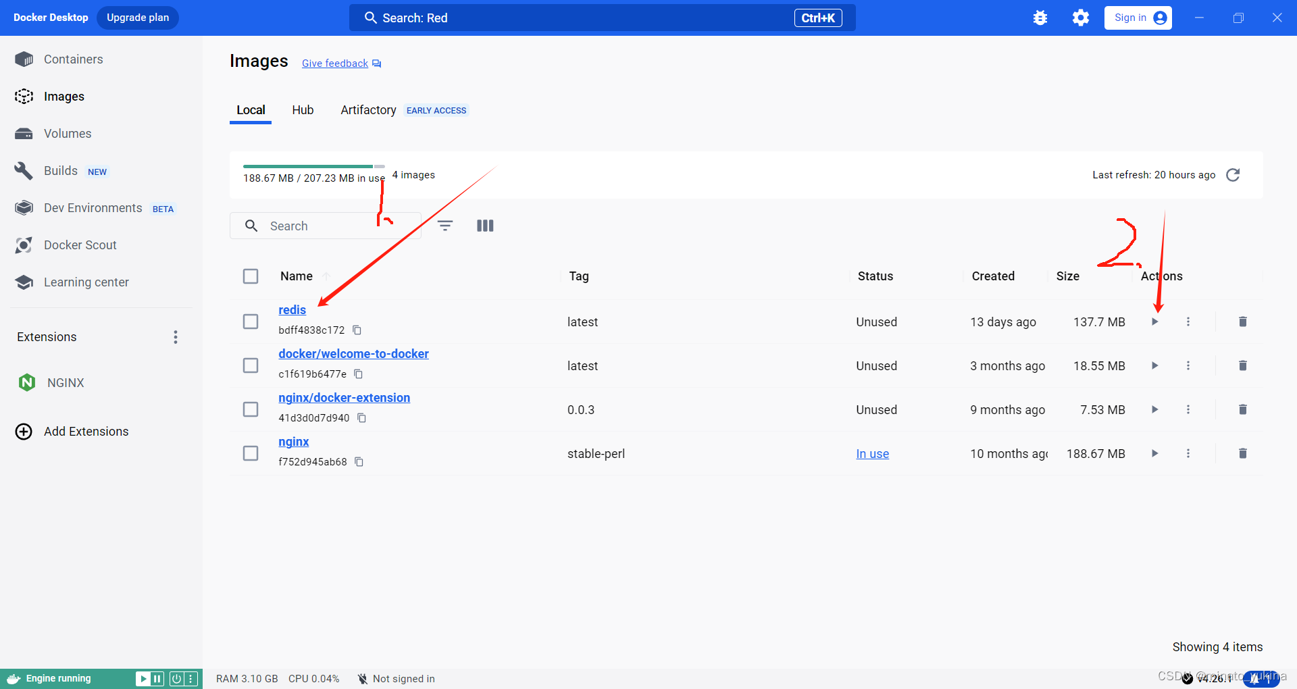Open the nginx/docker-extension image link

coord(345,398)
